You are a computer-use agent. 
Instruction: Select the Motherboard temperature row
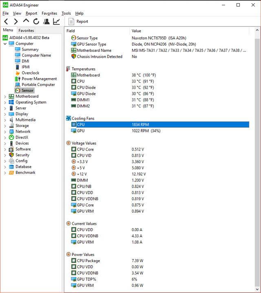160,75
